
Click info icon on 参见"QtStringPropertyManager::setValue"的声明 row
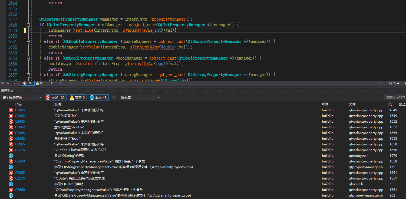coord(11,167)
